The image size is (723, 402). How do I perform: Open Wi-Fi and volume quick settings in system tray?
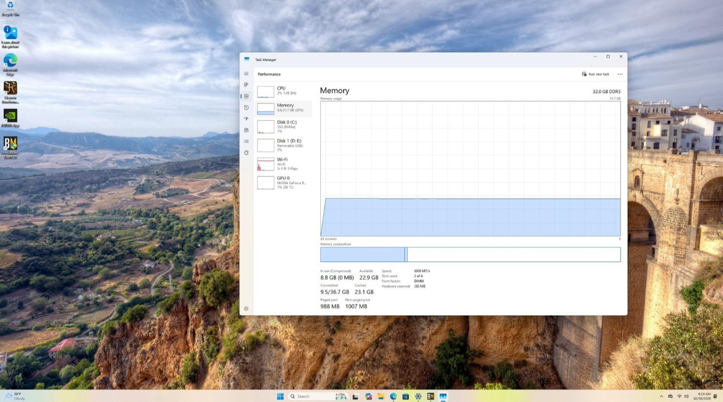[x=683, y=396]
